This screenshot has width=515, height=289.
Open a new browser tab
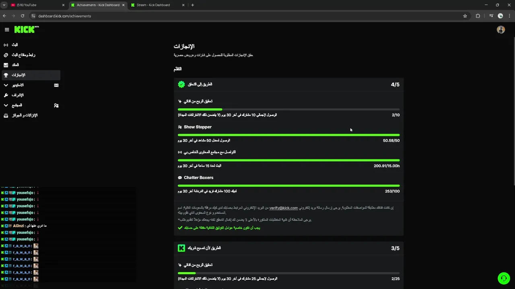[193, 5]
